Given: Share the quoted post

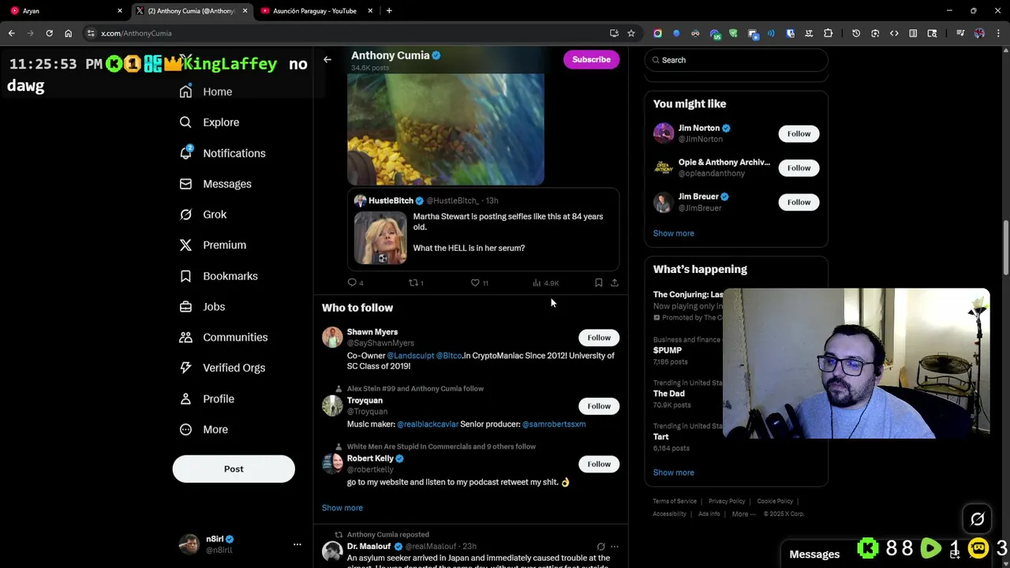Looking at the screenshot, I should tap(615, 282).
